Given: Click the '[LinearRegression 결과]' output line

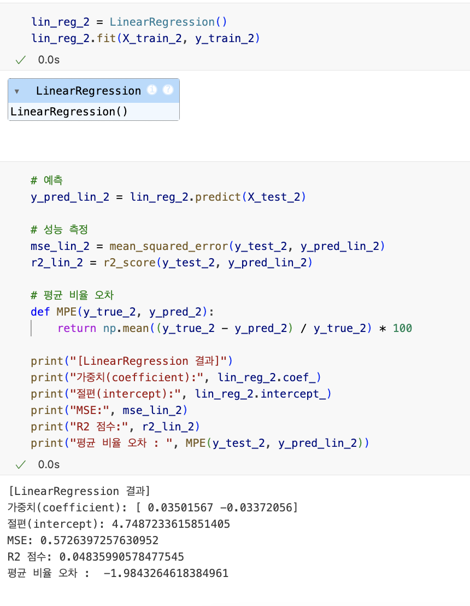Looking at the screenshot, I should pos(79,491).
